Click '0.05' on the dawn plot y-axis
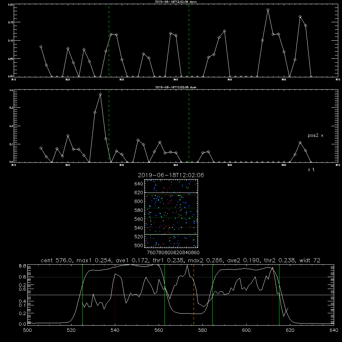The height and width of the screenshot is (342, 342). 11,59
